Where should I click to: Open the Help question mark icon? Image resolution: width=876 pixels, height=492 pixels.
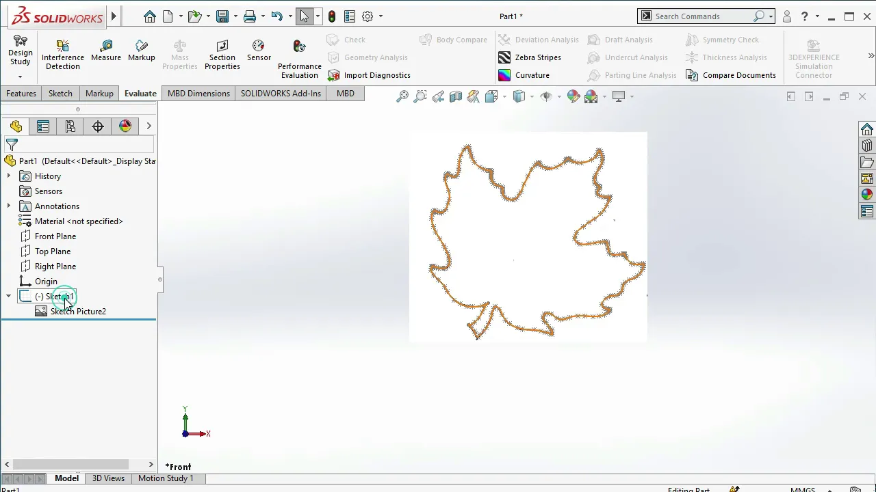point(805,16)
